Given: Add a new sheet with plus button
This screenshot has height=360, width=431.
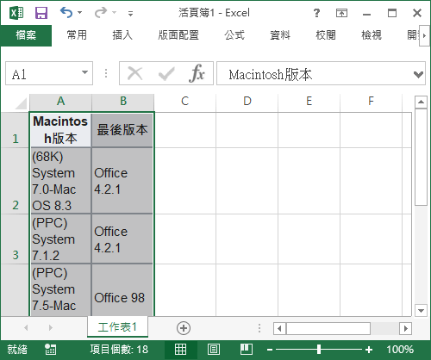Looking at the screenshot, I should click(x=184, y=328).
